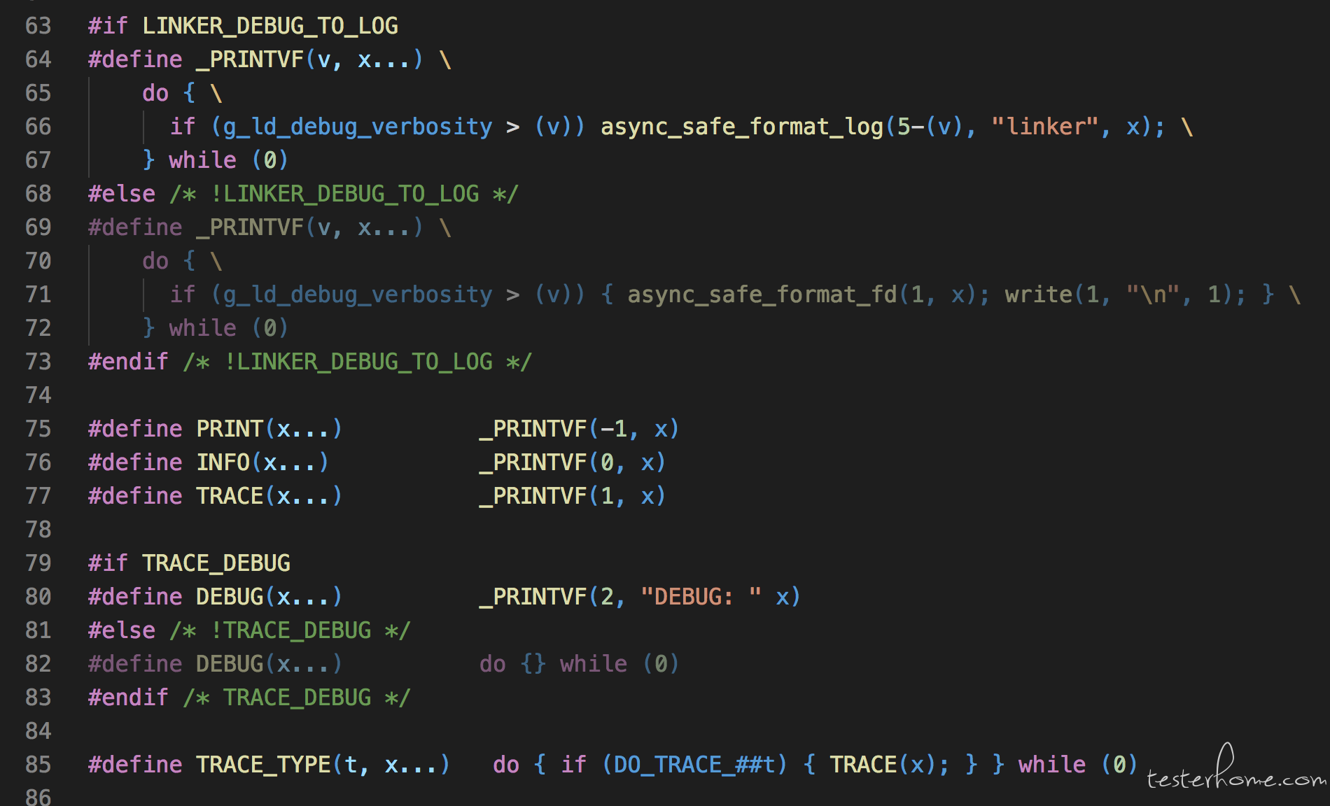Click async_safe_format_fd on line 71
Image resolution: width=1330 pixels, height=806 pixels.
[x=762, y=295]
